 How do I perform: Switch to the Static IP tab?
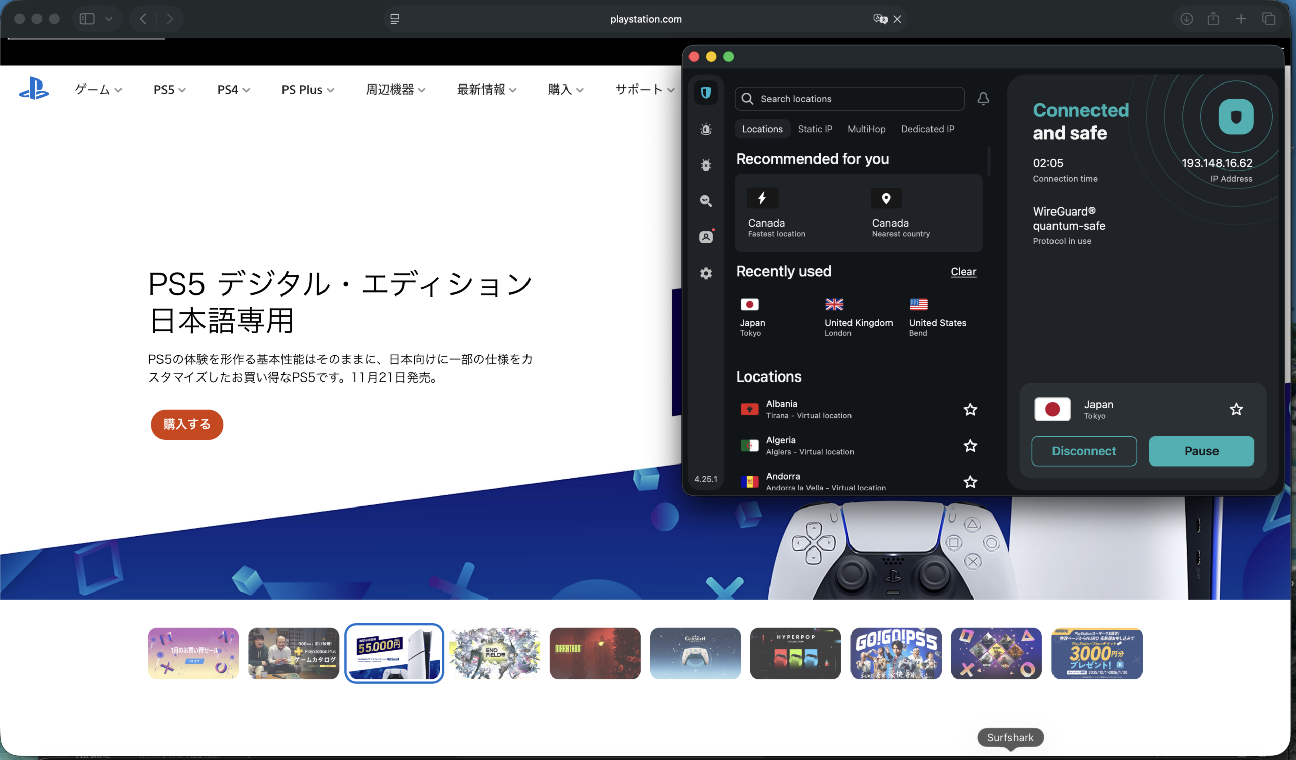[x=815, y=129]
